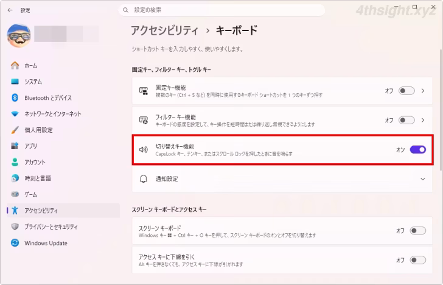443x285 pixels.
Task: Click the アカウント person icon
Action: (x=15, y=162)
